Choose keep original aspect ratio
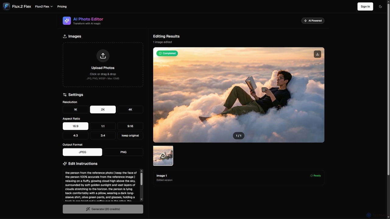The image size is (390, 219). tap(130, 135)
